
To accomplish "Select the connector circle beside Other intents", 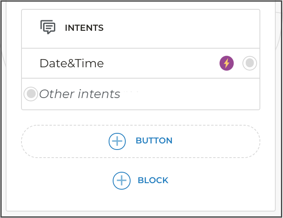I will pos(31,94).
